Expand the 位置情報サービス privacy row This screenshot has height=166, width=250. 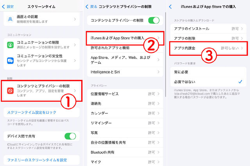point(125,94)
